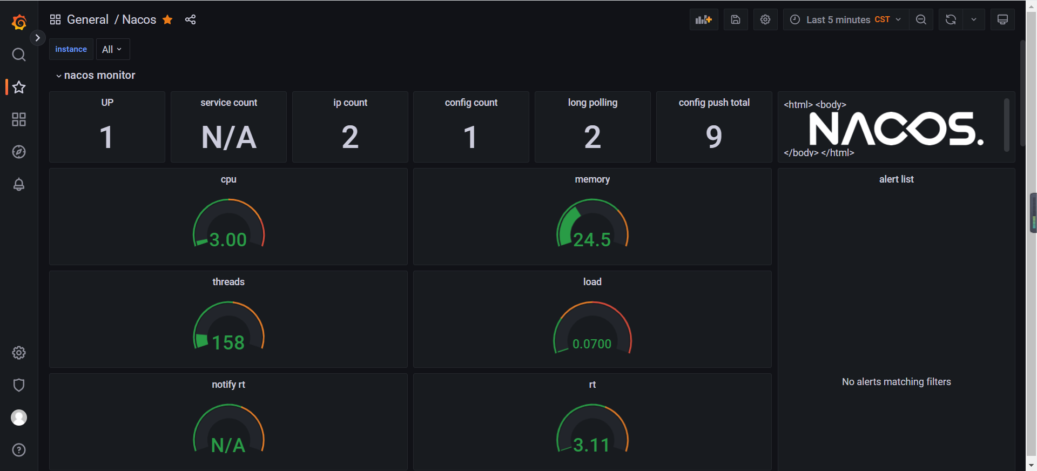Cycle the TV view mode
1037x471 pixels.
(x=1002, y=20)
